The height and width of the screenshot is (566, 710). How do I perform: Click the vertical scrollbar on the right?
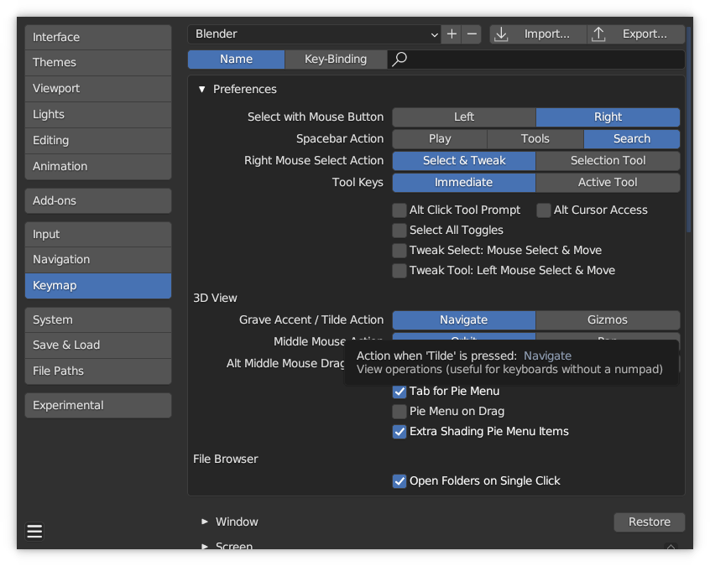click(689, 129)
